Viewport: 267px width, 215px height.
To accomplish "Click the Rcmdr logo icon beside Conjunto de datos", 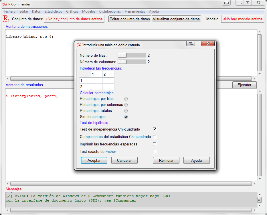I will click(7, 19).
